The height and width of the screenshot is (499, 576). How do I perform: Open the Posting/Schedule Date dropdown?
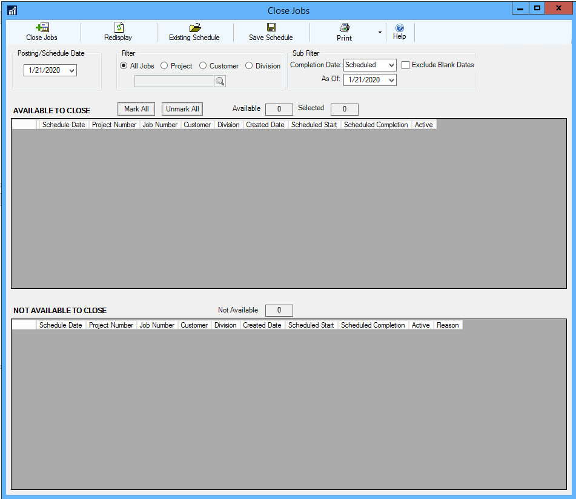[x=72, y=70]
